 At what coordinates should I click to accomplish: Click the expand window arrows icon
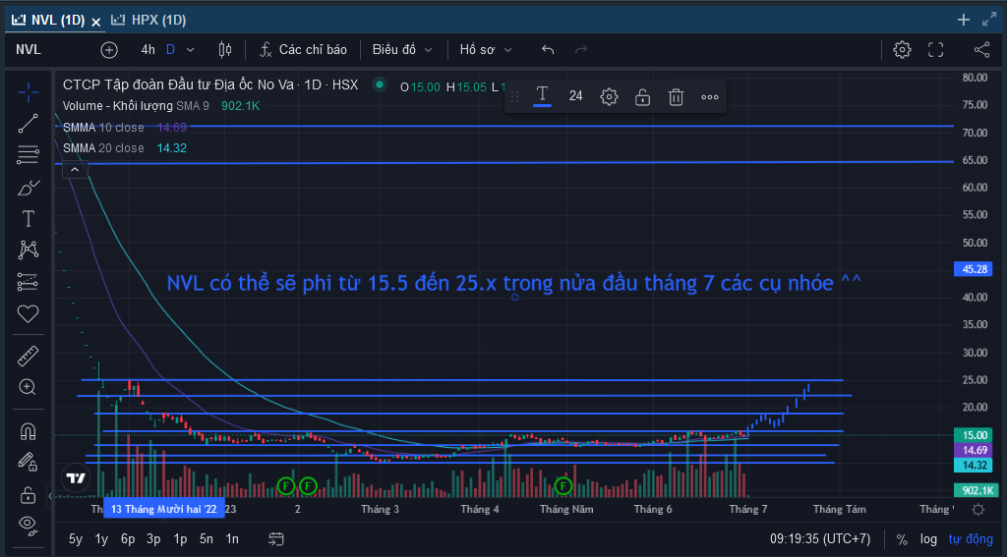point(989,20)
